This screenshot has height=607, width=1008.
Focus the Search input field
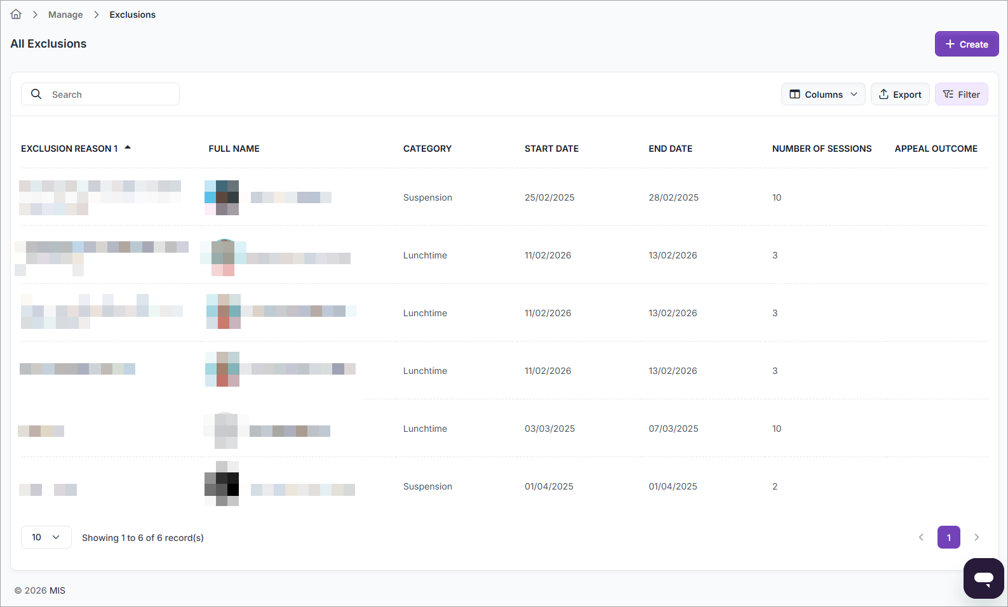(108, 95)
